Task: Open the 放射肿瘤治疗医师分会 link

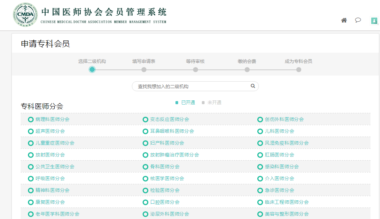Action: click(174, 155)
